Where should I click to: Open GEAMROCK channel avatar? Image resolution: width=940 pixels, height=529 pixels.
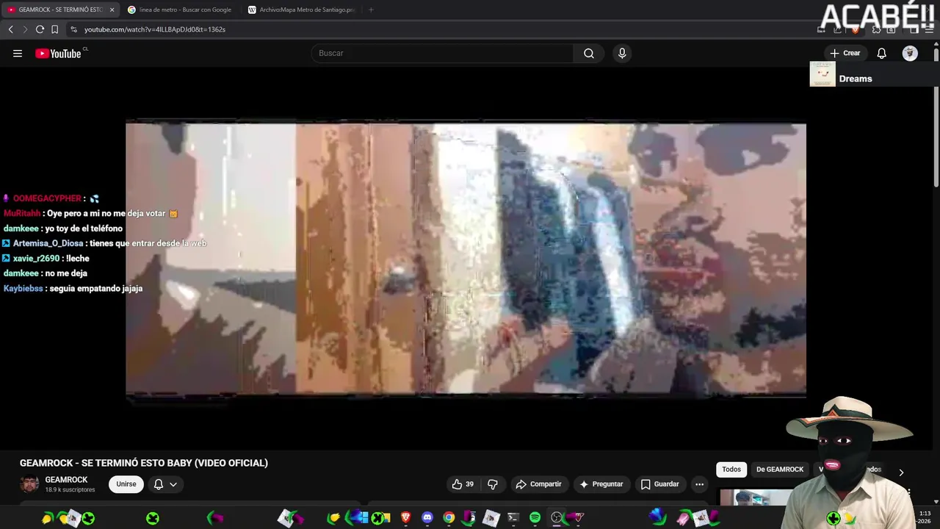[29, 483]
